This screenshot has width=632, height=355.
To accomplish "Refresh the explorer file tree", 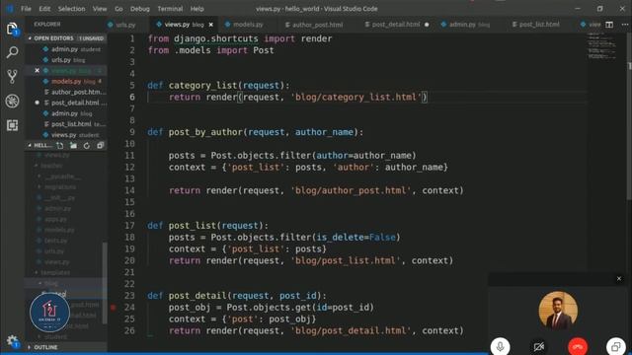I will [x=87, y=145].
